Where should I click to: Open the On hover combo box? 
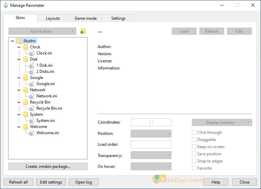pyautogui.click(x=151, y=166)
